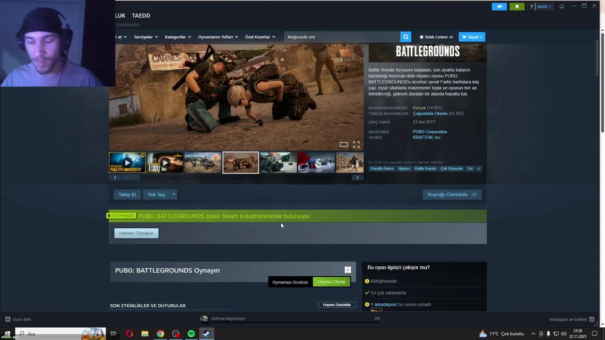The image size is (605, 340).
Task: Click Yok Say ignore button
Action: 156,195
